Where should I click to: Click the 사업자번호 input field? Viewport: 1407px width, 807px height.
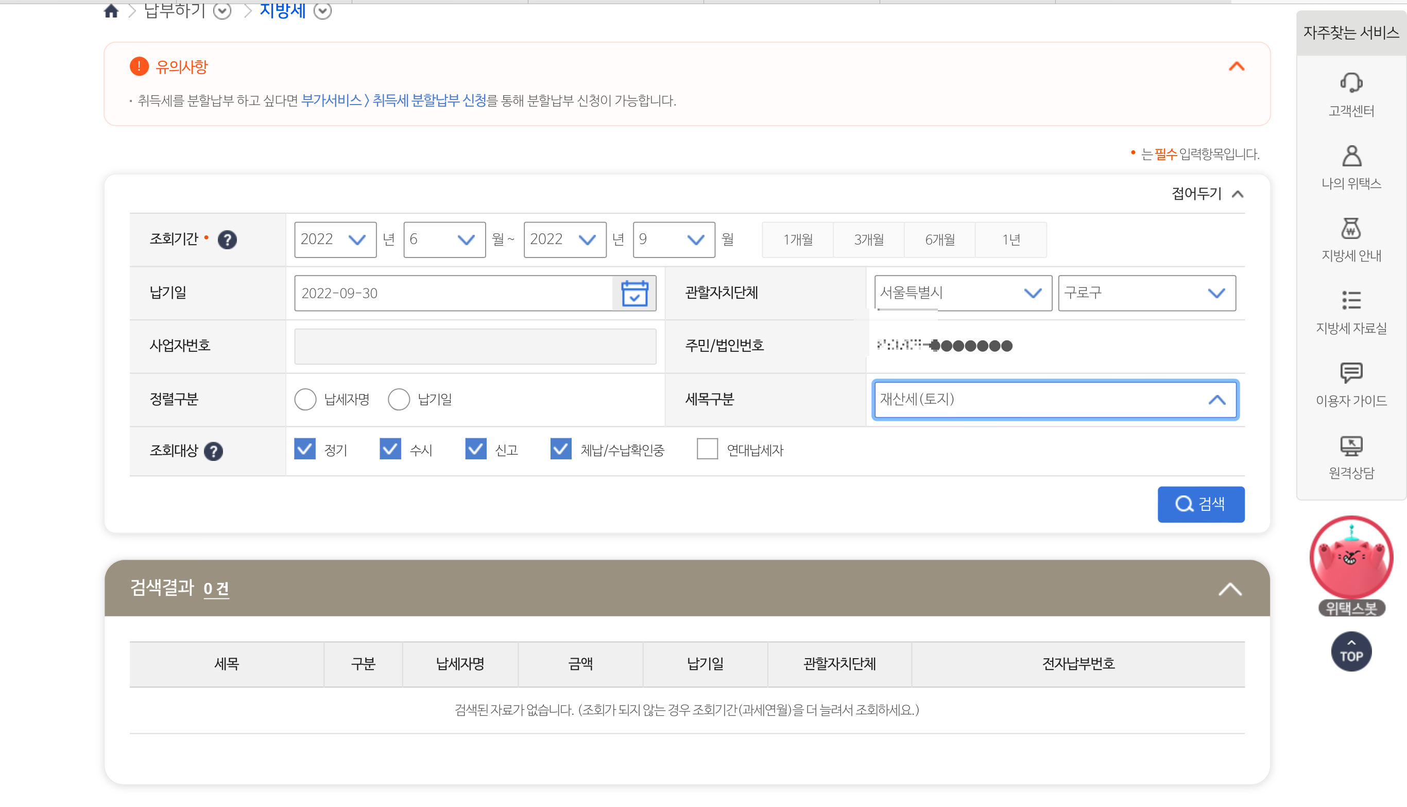(475, 347)
